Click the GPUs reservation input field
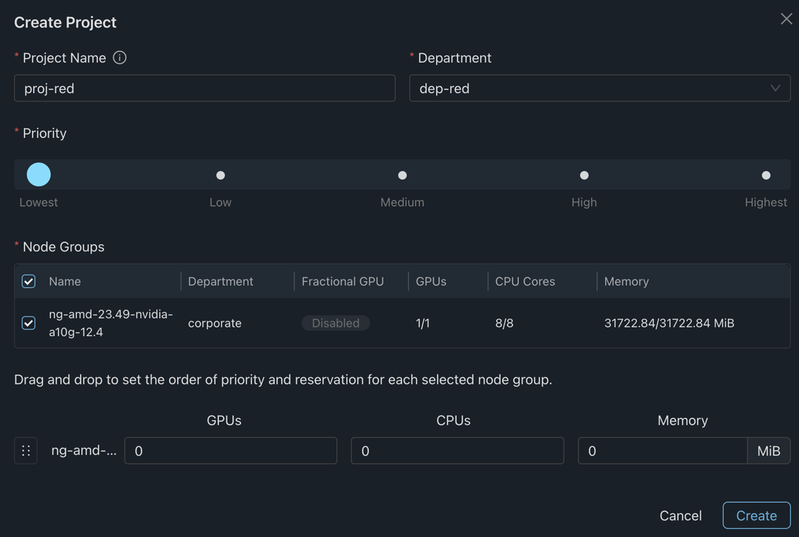This screenshot has height=537, width=799. point(230,450)
